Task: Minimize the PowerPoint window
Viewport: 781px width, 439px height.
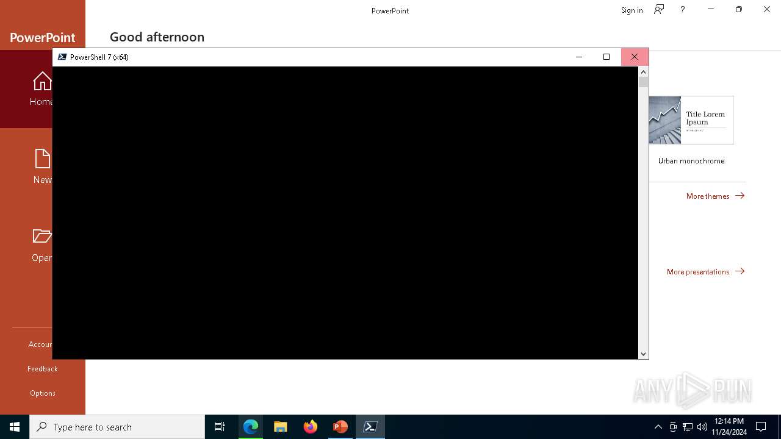Action: pyautogui.click(x=711, y=9)
